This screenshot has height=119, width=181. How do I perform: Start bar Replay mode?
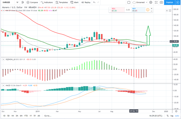pos(86,2)
